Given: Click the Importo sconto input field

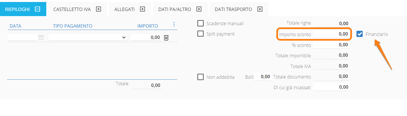Looking at the screenshot, I should (x=331, y=34).
